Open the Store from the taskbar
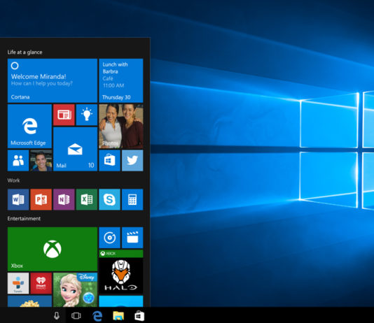Image resolution: width=374 pixels, height=323 pixels. click(139, 316)
